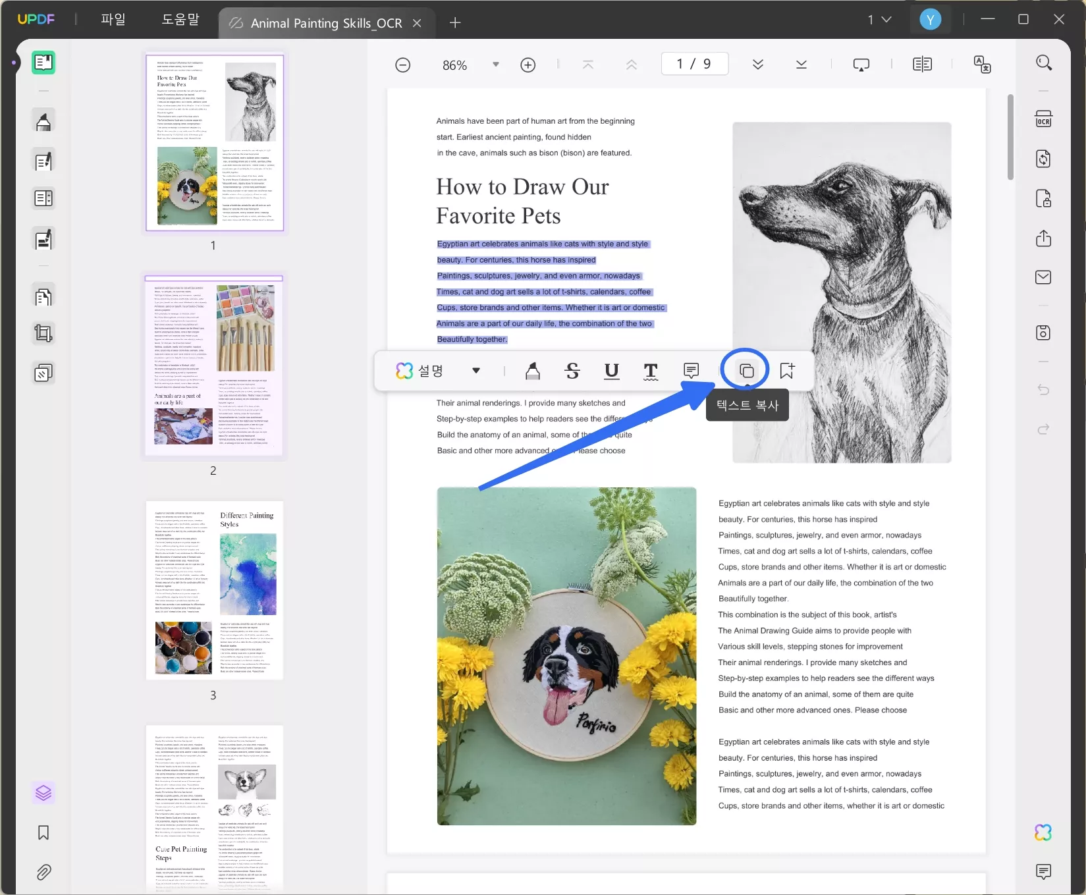Zoom in with the plus button
Viewport: 1086px width, 895px height.
coord(528,65)
